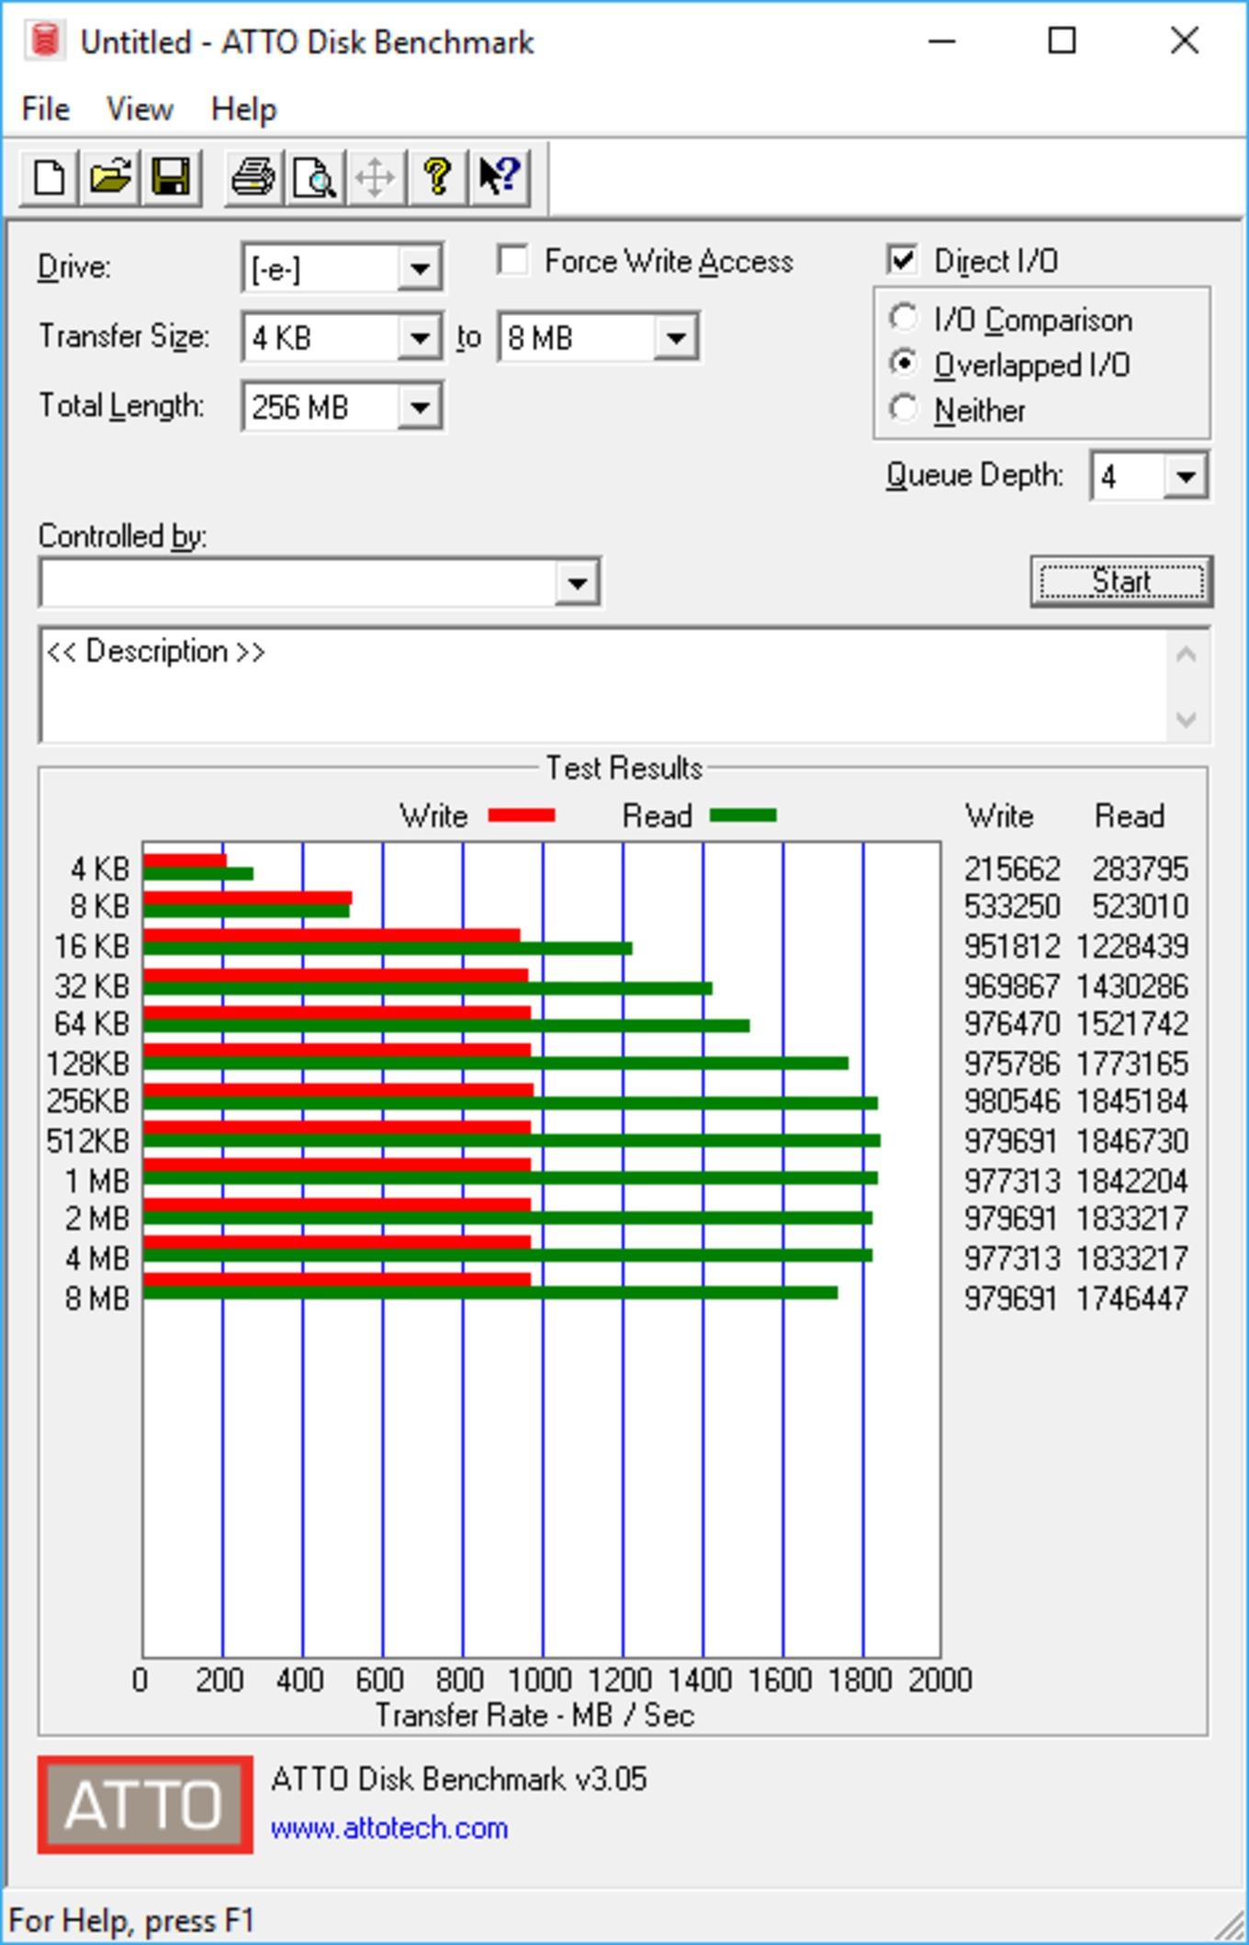Click read value 1746447
Viewport: 1249px width, 1945px height.
click(1132, 1299)
